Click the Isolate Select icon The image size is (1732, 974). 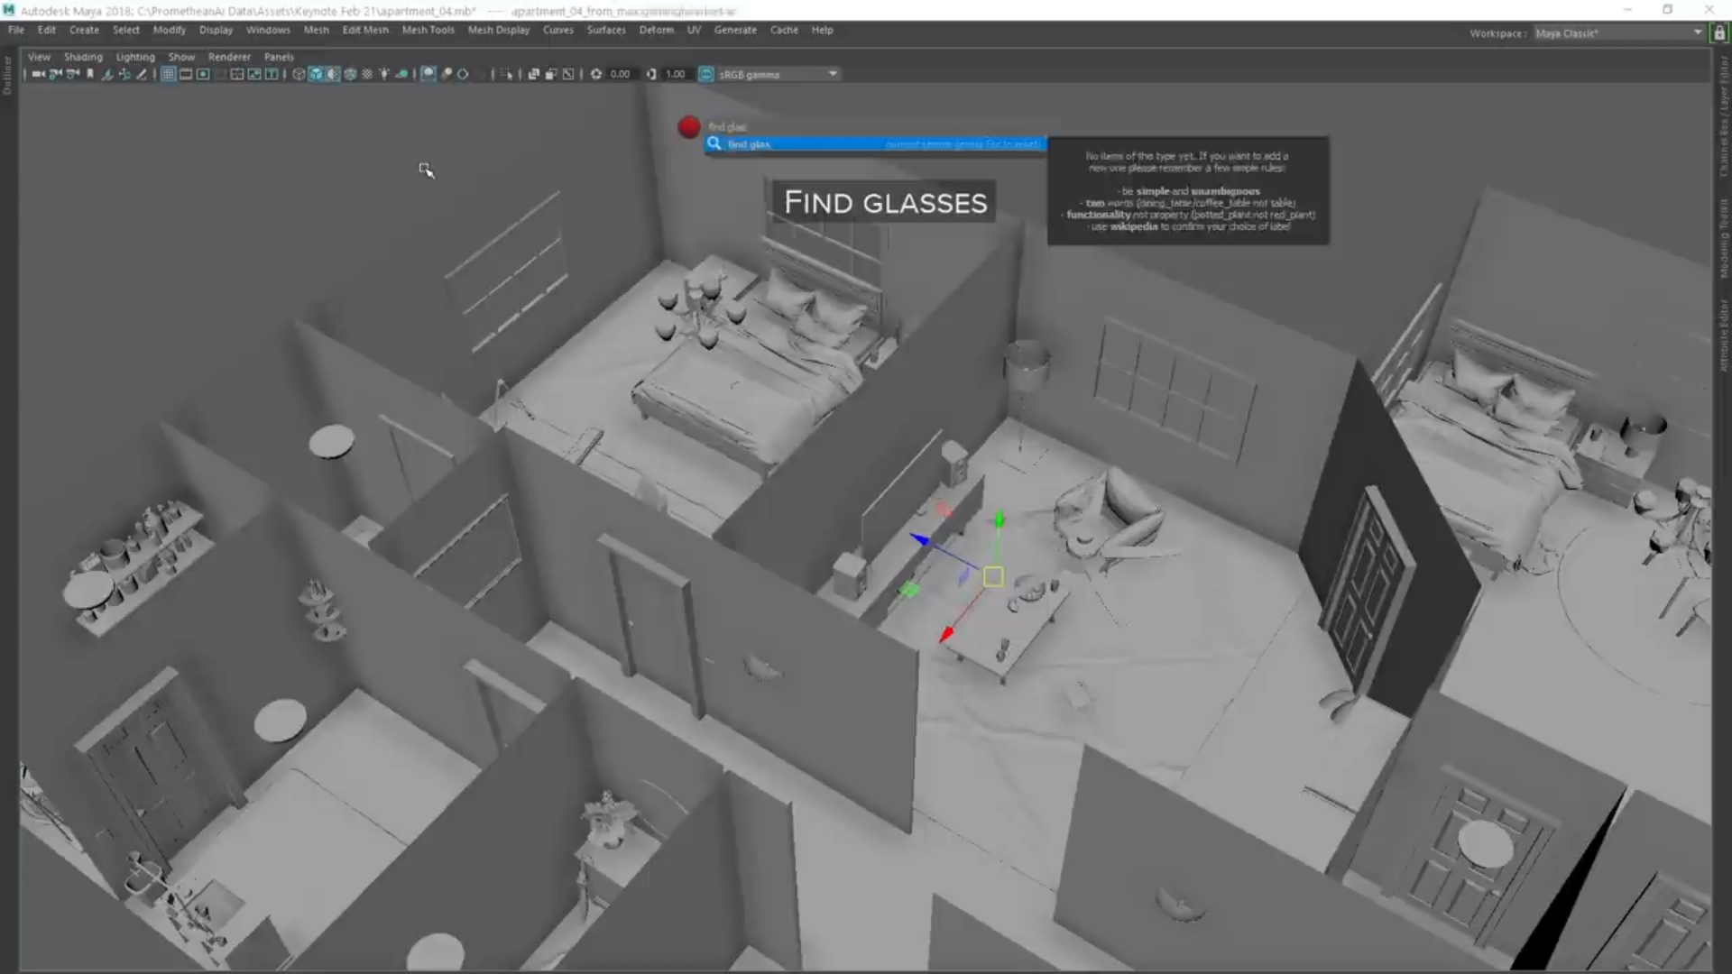(x=508, y=74)
